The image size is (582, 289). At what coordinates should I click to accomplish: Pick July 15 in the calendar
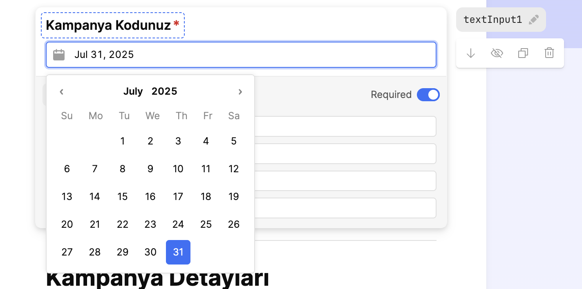[x=123, y=197]
